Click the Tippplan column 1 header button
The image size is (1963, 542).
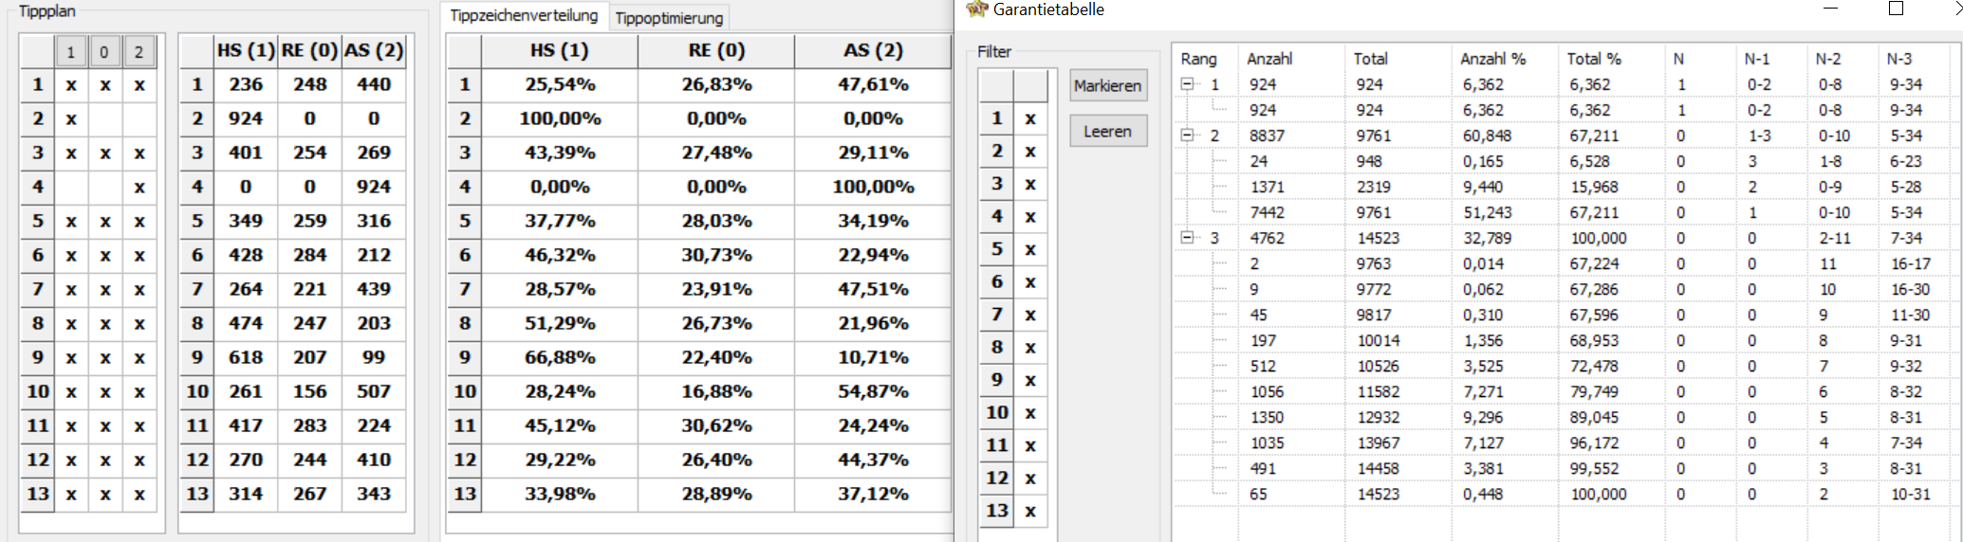click(x=70, y=52)
